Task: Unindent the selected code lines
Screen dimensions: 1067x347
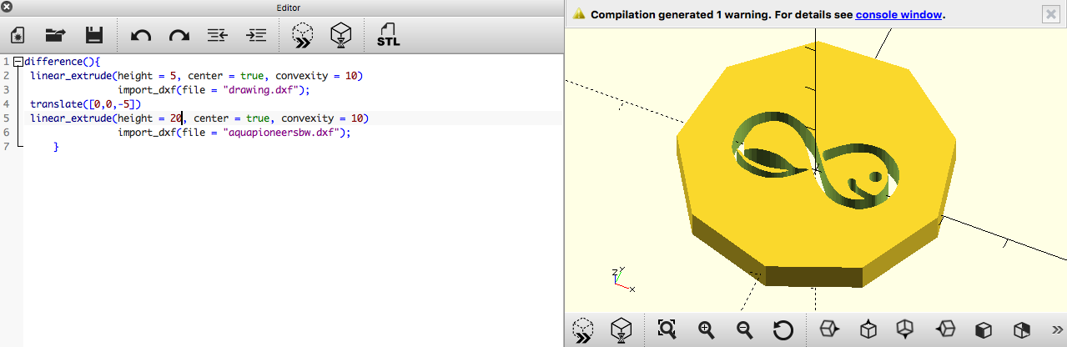Action: 217,35
